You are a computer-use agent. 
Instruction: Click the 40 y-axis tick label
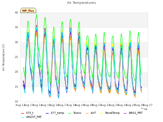16,12
